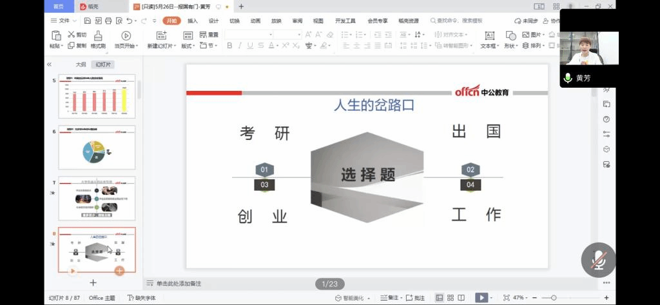Open the 插入 ribbon tab

coord(193,21)
